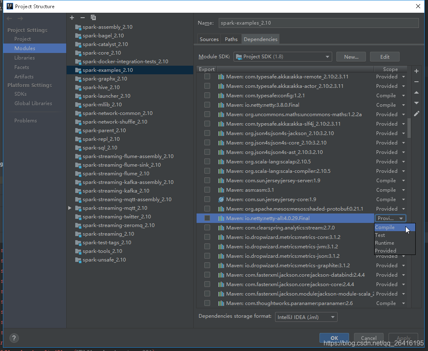Toggle export checkbox for netty-all:4.0.29.Final

point(207,218)
